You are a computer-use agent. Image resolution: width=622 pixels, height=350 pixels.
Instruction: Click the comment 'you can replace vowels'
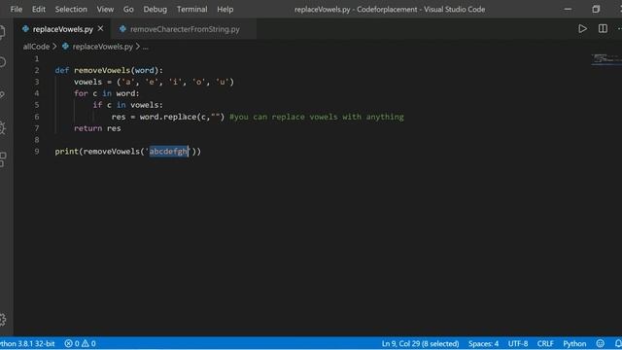317,117
